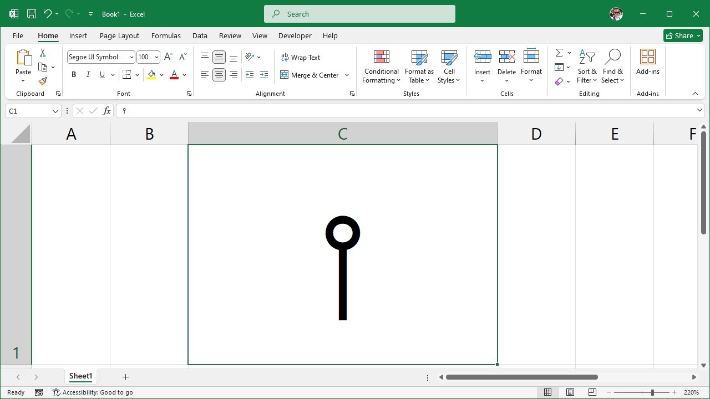
Task: Open the Add-ins button
Action: 648,63
